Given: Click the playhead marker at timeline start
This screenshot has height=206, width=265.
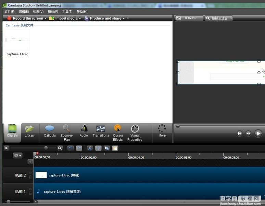Looking at the screenshot, I should 36,154.
